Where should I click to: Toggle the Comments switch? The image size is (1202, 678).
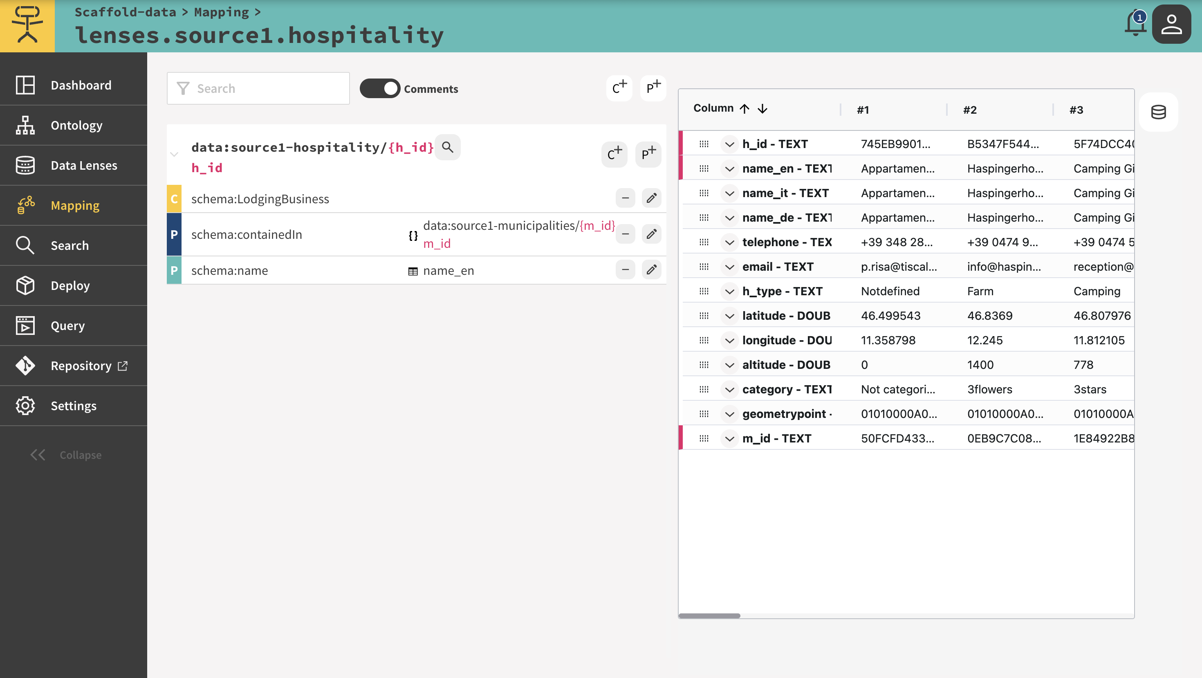380,88
